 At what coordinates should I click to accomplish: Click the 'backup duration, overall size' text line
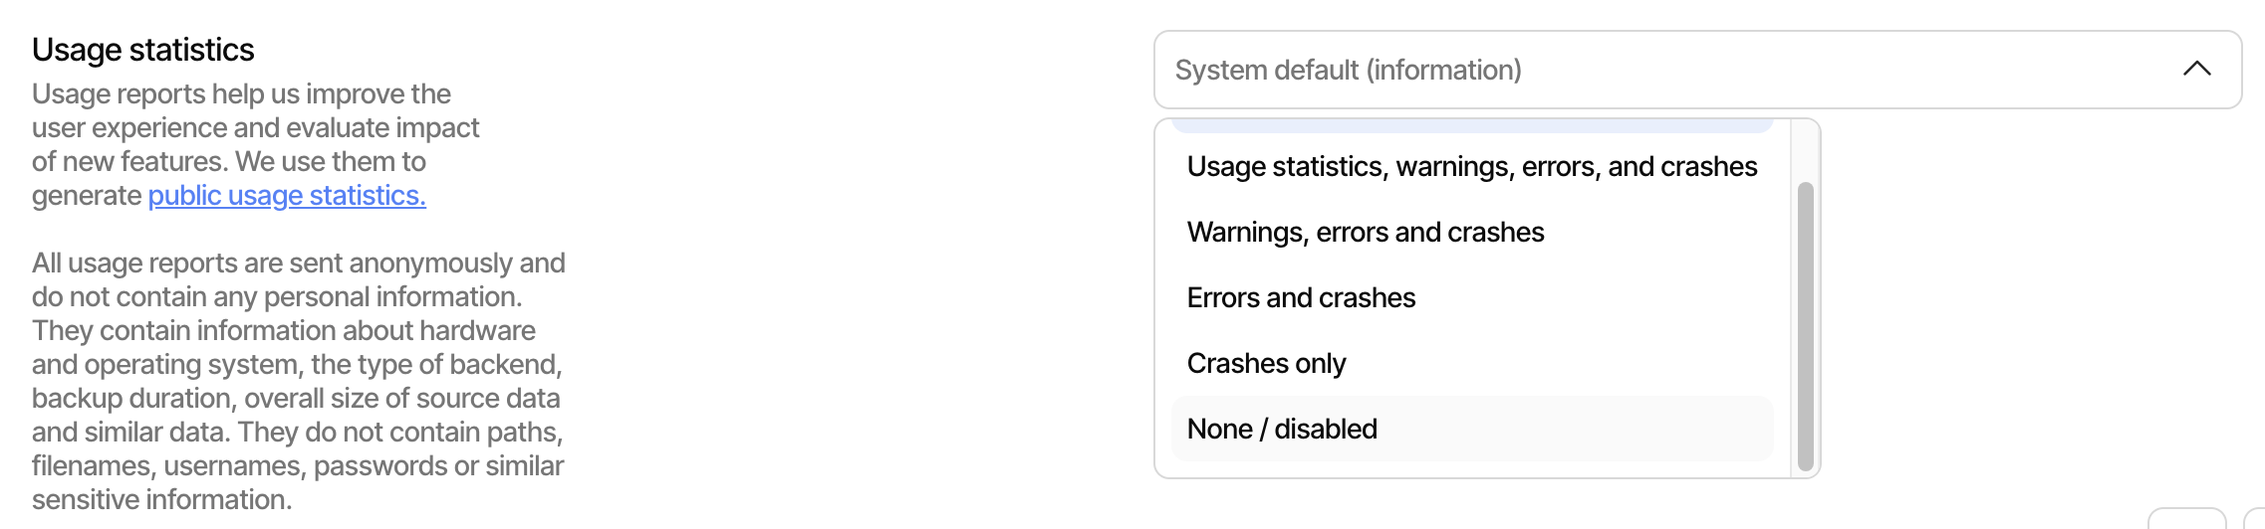coord(295,399)
